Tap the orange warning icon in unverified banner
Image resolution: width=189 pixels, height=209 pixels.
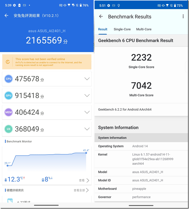click(x=8, y=62)
